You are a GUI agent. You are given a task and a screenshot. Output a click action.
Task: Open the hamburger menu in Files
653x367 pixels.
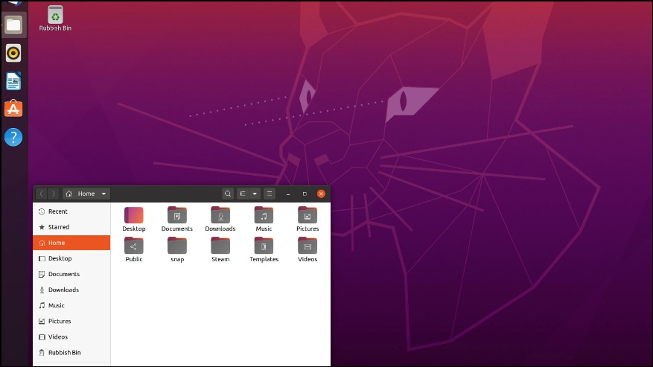coord(270,194)
